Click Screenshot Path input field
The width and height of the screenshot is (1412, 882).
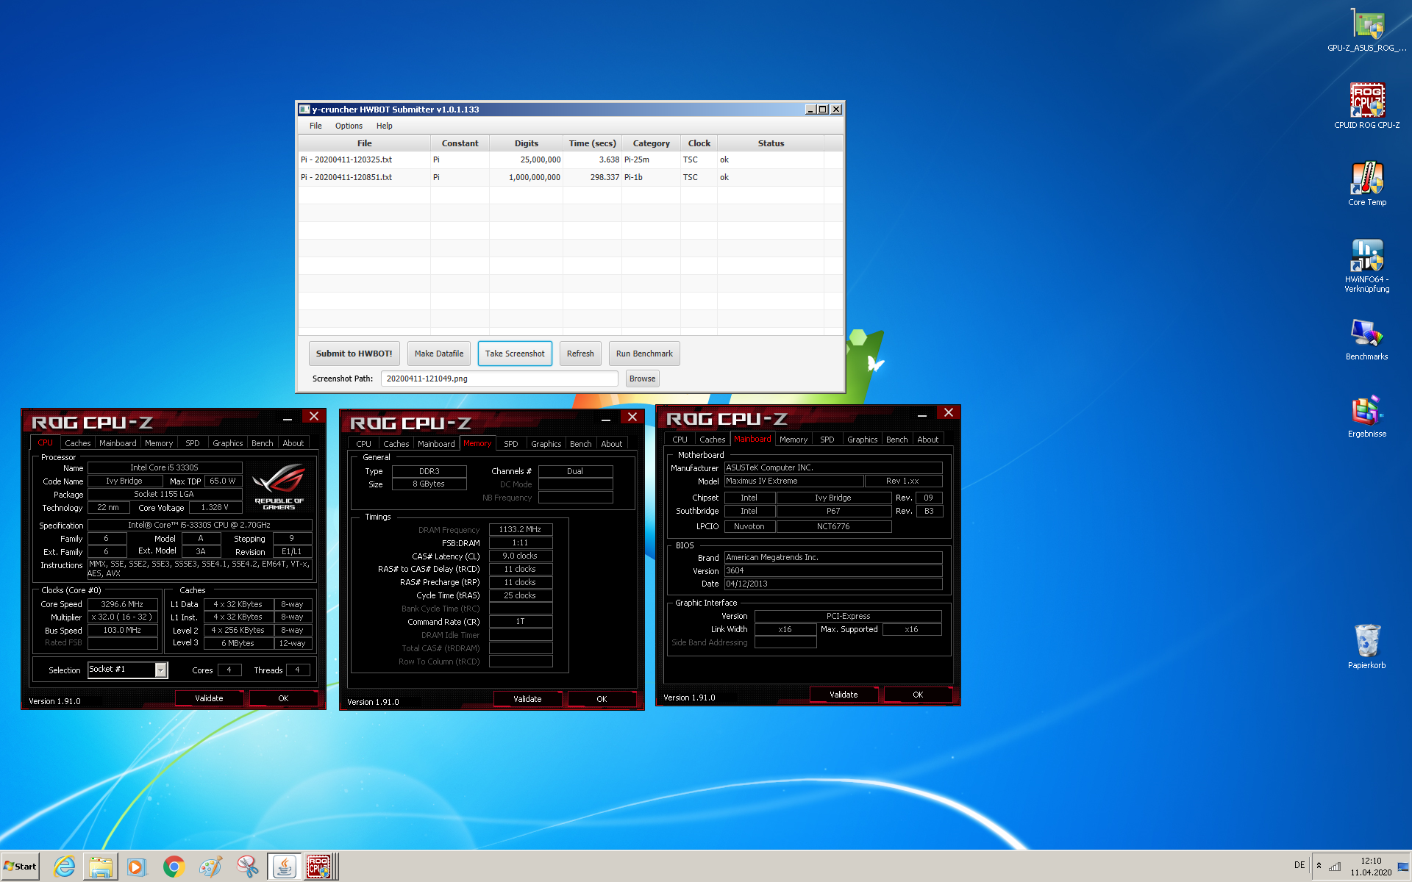coord(499,379)
